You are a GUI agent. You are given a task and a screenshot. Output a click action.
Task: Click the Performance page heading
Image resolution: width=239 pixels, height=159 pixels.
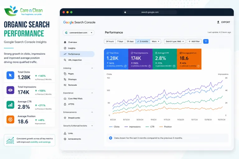(x=114, y=32)
